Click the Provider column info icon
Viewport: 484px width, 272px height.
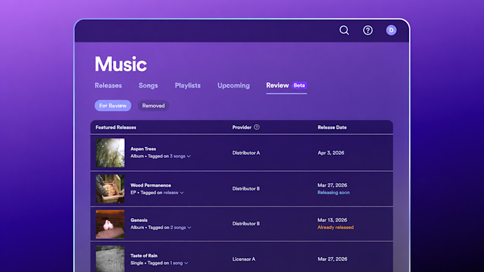coord(257,127)
